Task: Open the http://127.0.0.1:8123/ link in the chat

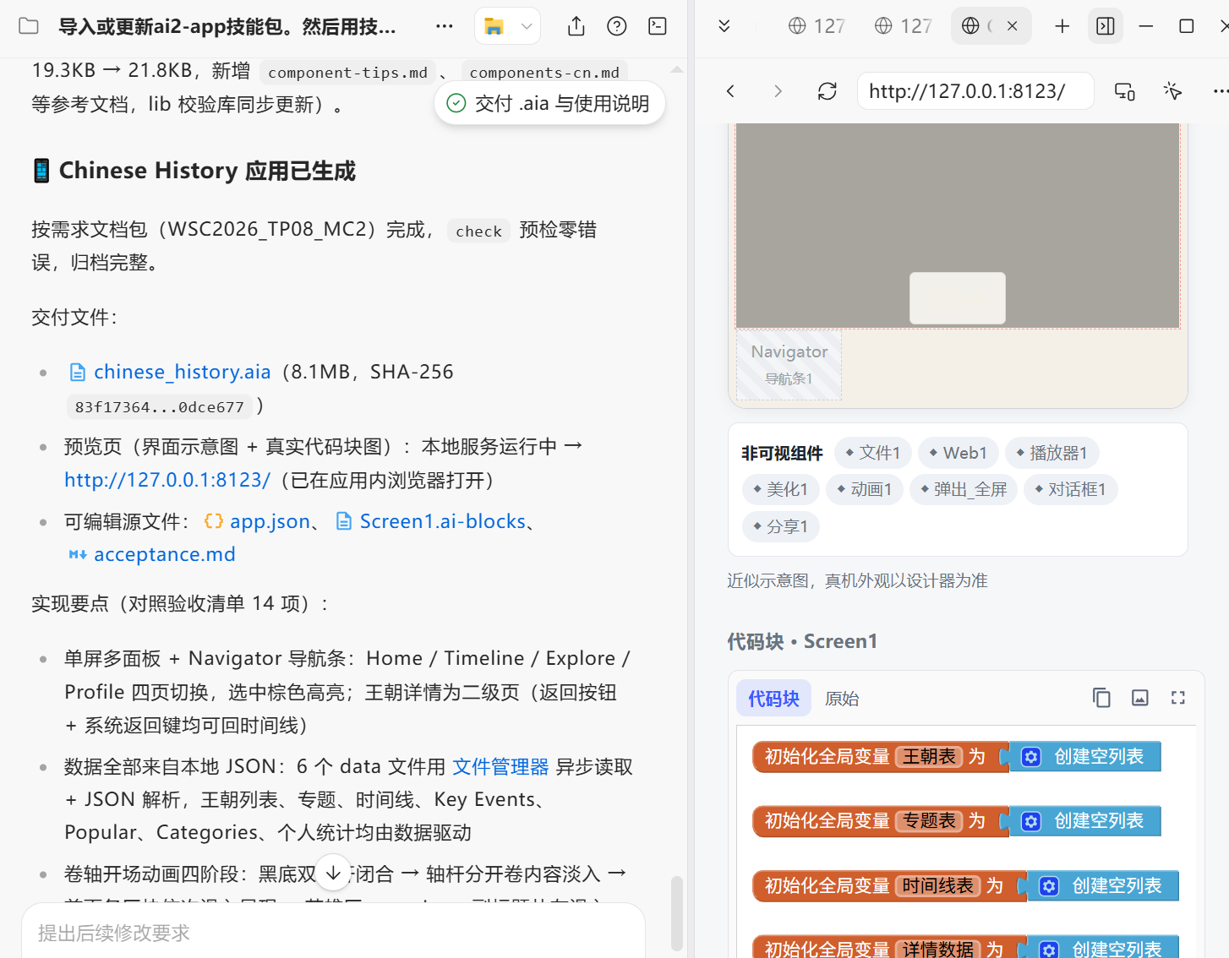Action: click(x=167, y=480)
